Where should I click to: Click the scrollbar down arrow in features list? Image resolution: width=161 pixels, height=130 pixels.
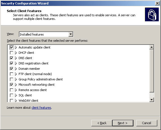[x=151, y=99]
